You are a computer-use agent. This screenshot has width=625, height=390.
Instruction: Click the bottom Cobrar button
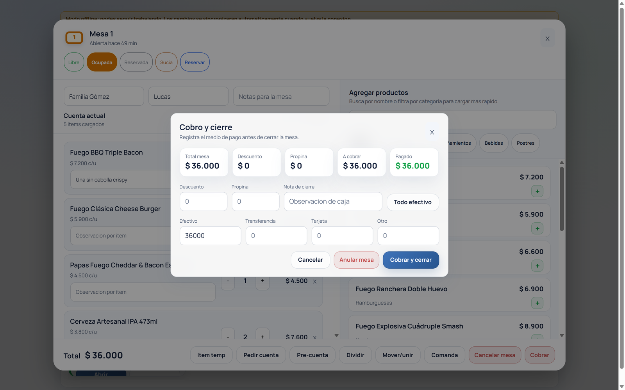[x=539, y=355]
